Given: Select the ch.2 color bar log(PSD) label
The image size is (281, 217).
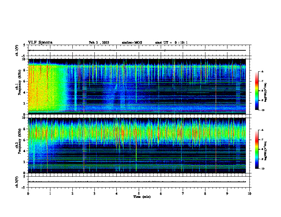Looking at the screenshot, I should tap(266, 151).
